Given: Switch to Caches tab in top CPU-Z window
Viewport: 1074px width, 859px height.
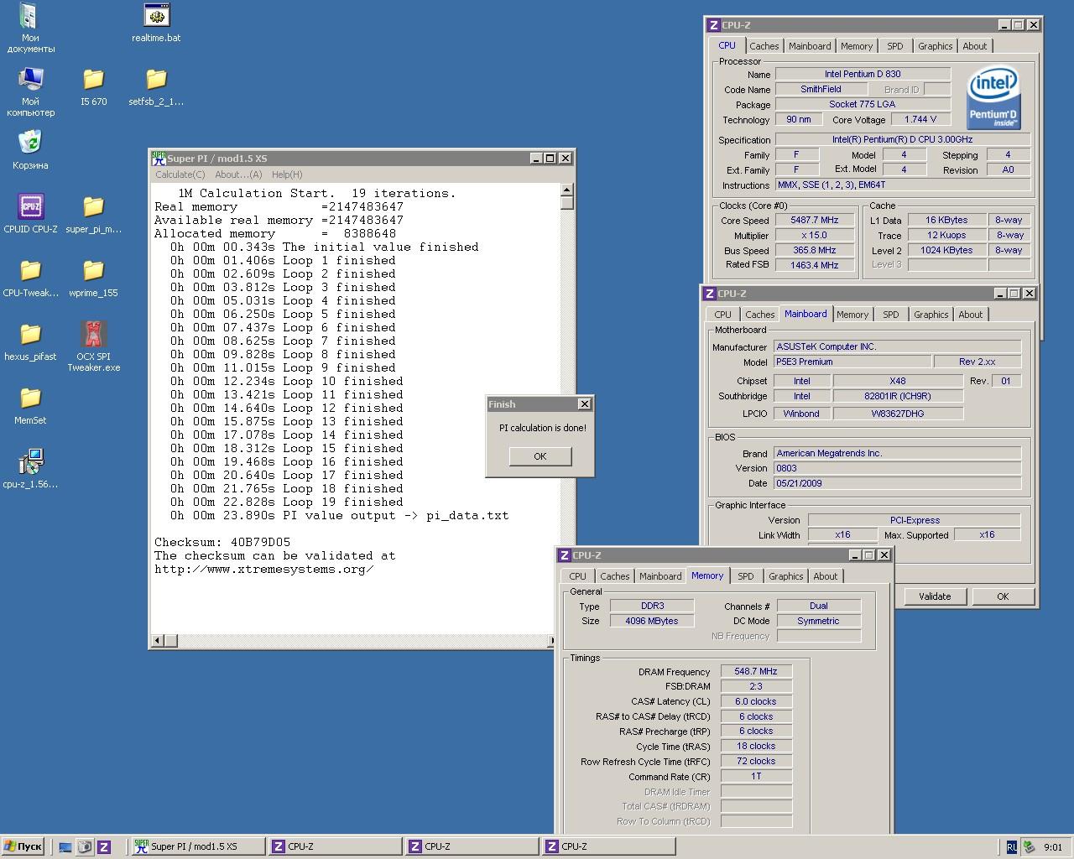Looking at the screenshot, I should tap(764, 46).
